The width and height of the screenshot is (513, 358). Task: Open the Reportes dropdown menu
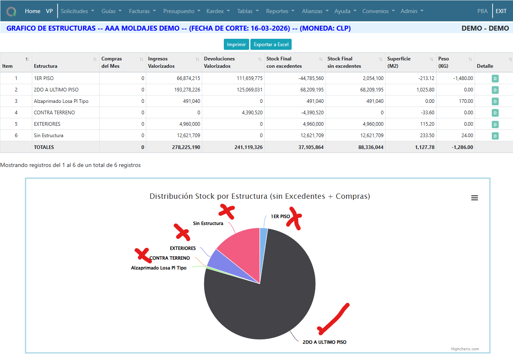coord(280,11)
